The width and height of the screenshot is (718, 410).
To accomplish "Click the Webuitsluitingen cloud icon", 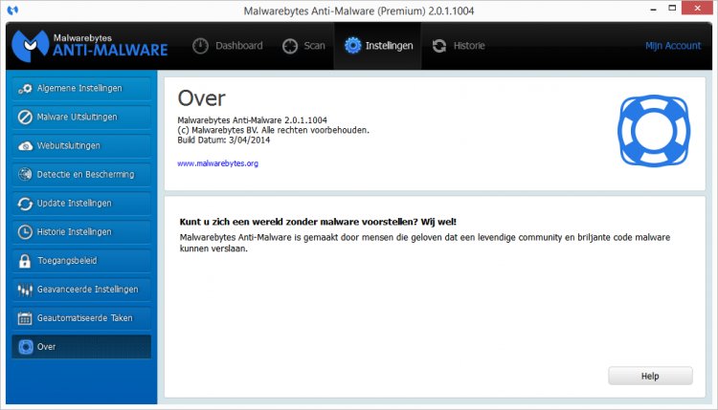I will [x=25, y=146].
